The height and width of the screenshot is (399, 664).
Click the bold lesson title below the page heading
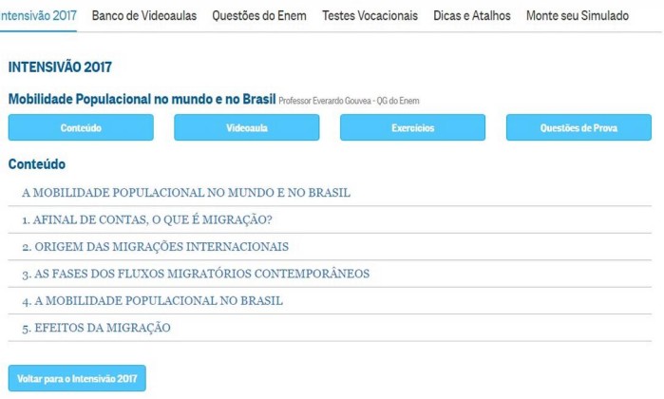click(142, 99)
